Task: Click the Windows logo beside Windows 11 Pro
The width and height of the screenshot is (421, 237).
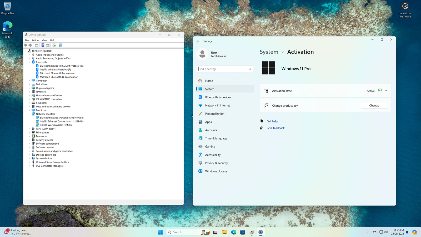Action: pyautogui.click(x=269, y=68)
